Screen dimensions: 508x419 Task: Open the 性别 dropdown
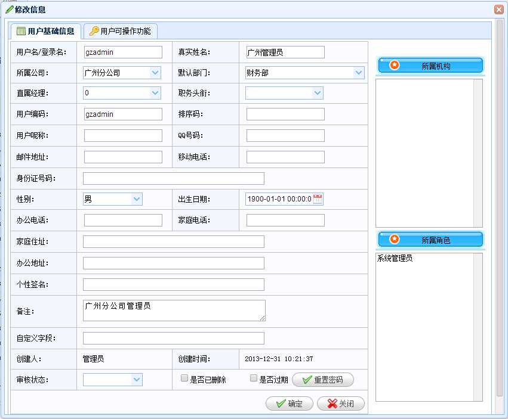point(137,199)
